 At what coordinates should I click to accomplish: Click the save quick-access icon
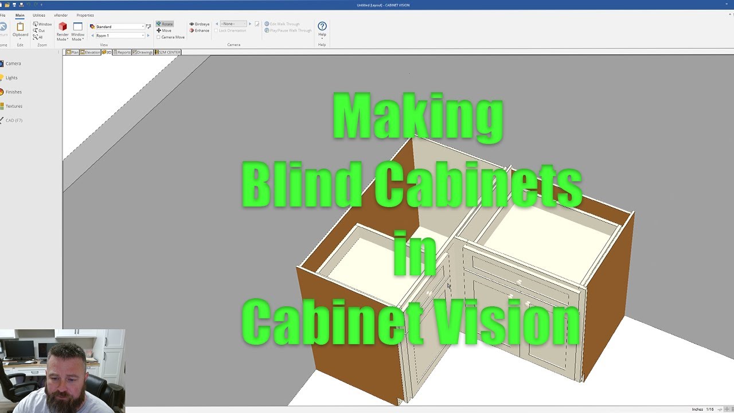(14, 5)
